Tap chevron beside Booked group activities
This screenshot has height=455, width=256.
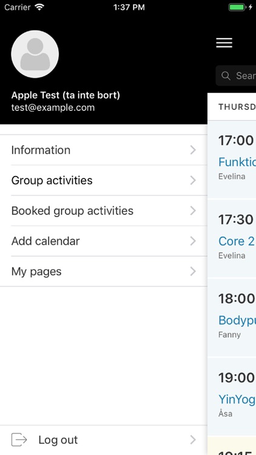pyautogui.click(x=193, y=211)
